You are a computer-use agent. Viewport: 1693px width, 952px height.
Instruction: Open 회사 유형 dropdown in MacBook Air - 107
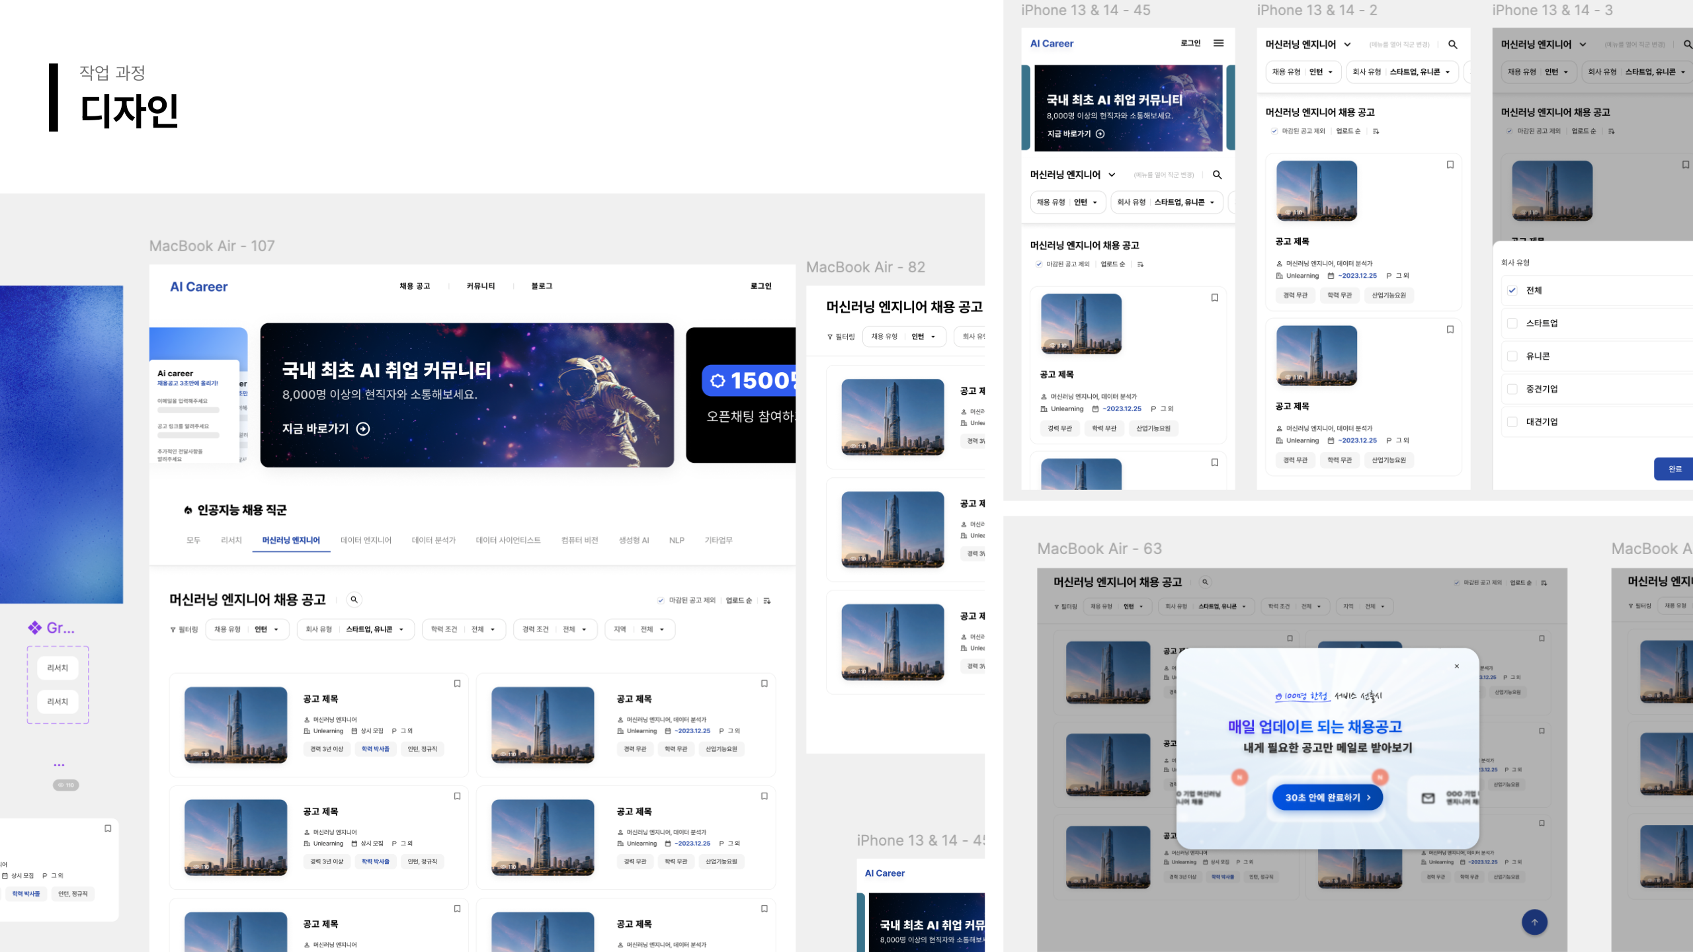tap(356, 629)
